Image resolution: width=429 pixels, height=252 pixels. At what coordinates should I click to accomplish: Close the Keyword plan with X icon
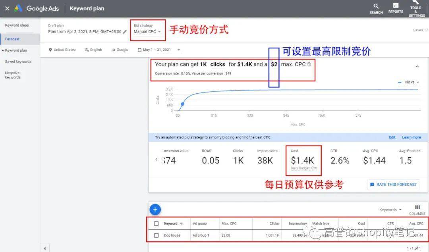tap(7, 8)
